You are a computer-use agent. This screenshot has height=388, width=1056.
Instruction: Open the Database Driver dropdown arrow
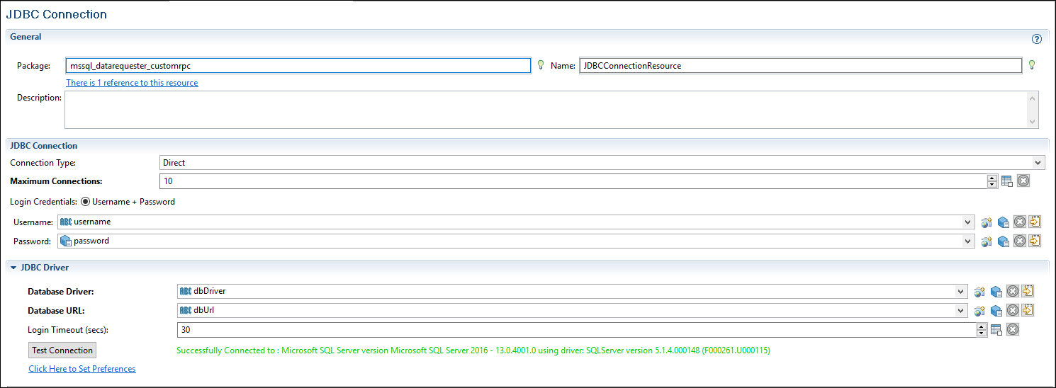pyautogui.click(x=961, y=291)
